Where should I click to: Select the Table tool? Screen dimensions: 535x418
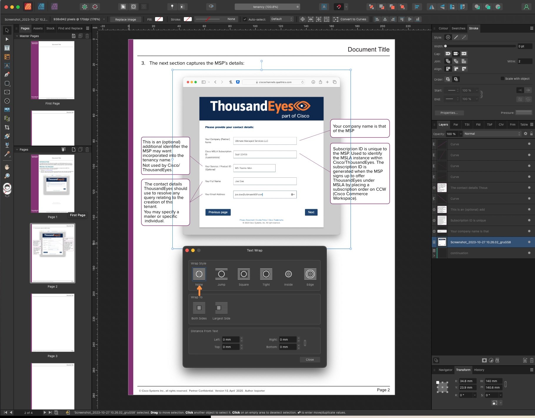[7, 57]
